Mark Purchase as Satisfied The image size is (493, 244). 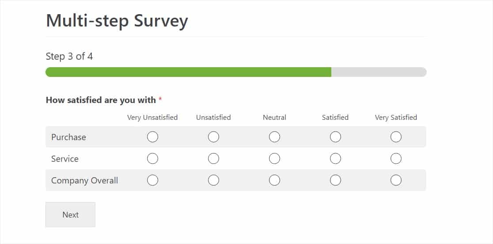(x=335, y=137)
